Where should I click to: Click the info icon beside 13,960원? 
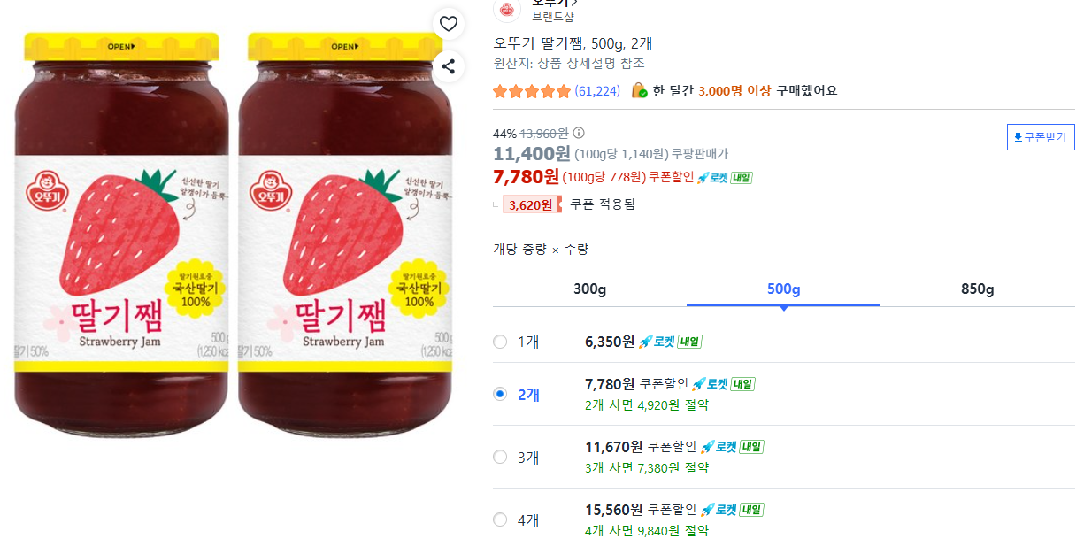point(579,133)
